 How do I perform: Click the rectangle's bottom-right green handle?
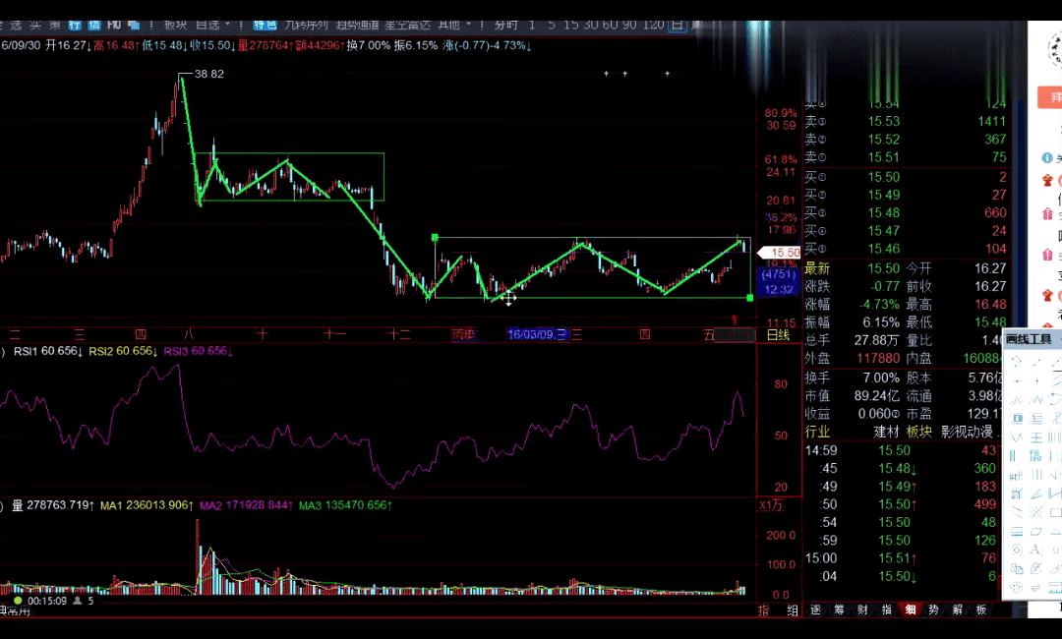(750, 297)
